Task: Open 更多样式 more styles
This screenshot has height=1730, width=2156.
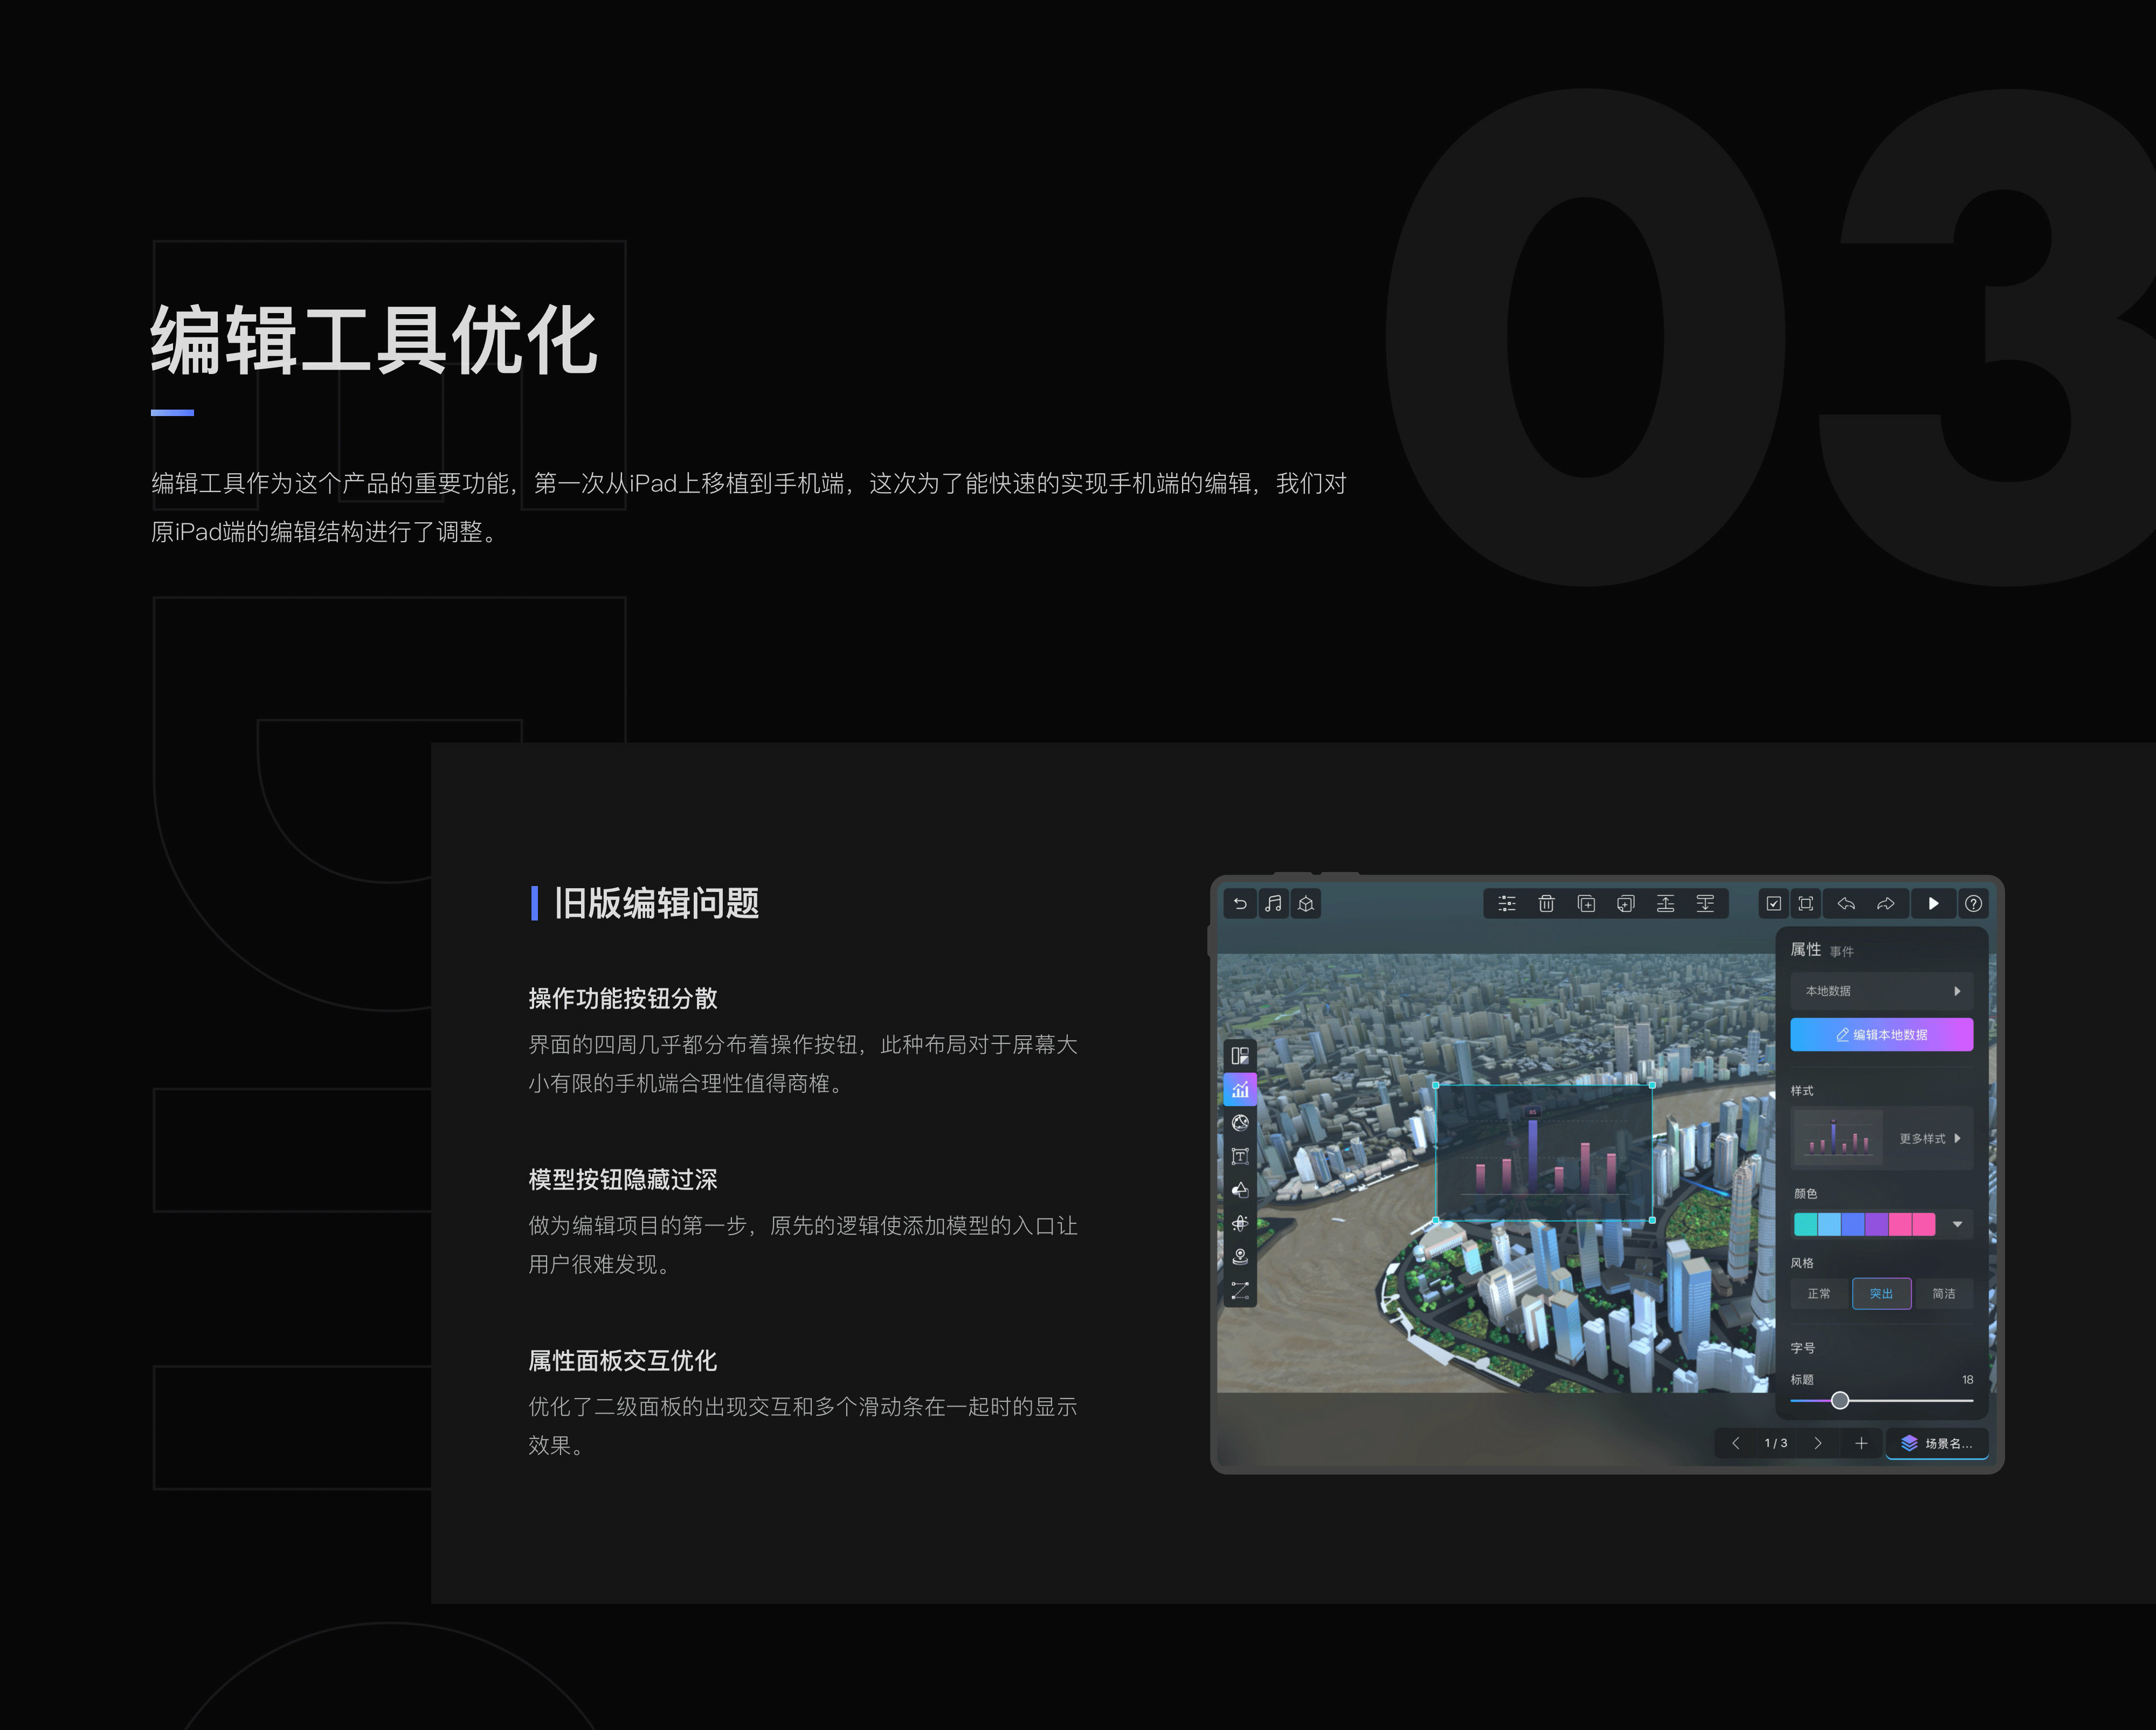Action: click(x=1930, y=1139)
